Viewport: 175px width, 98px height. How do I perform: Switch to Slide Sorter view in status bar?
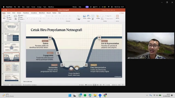click(x=98, y=85)
